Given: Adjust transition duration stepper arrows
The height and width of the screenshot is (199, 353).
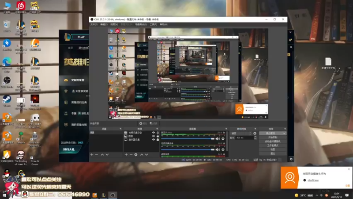Looking at the screenshot, I should point(255,138).
